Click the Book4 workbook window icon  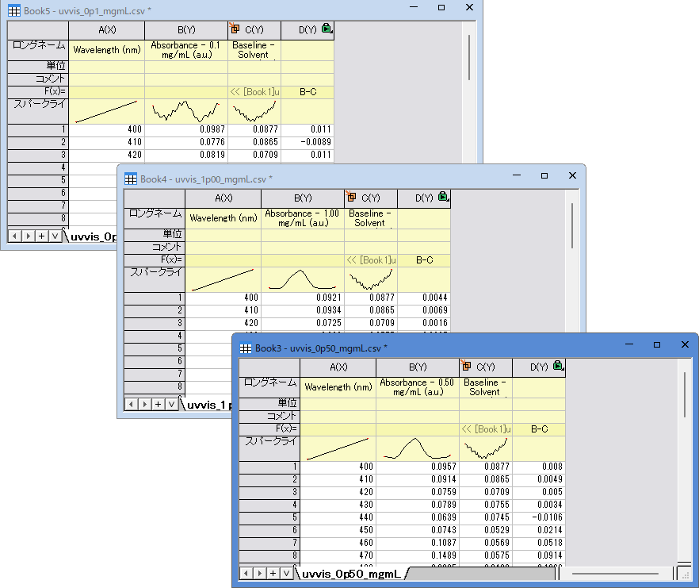tap(131, 179)
